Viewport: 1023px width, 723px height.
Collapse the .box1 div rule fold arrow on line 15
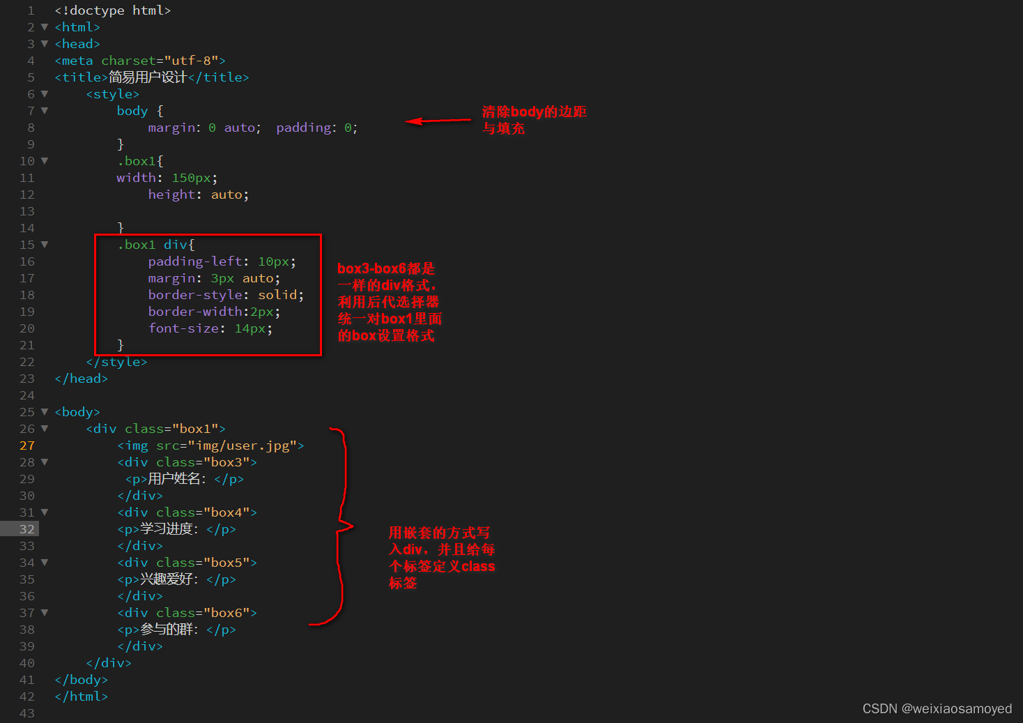(45, 245)
